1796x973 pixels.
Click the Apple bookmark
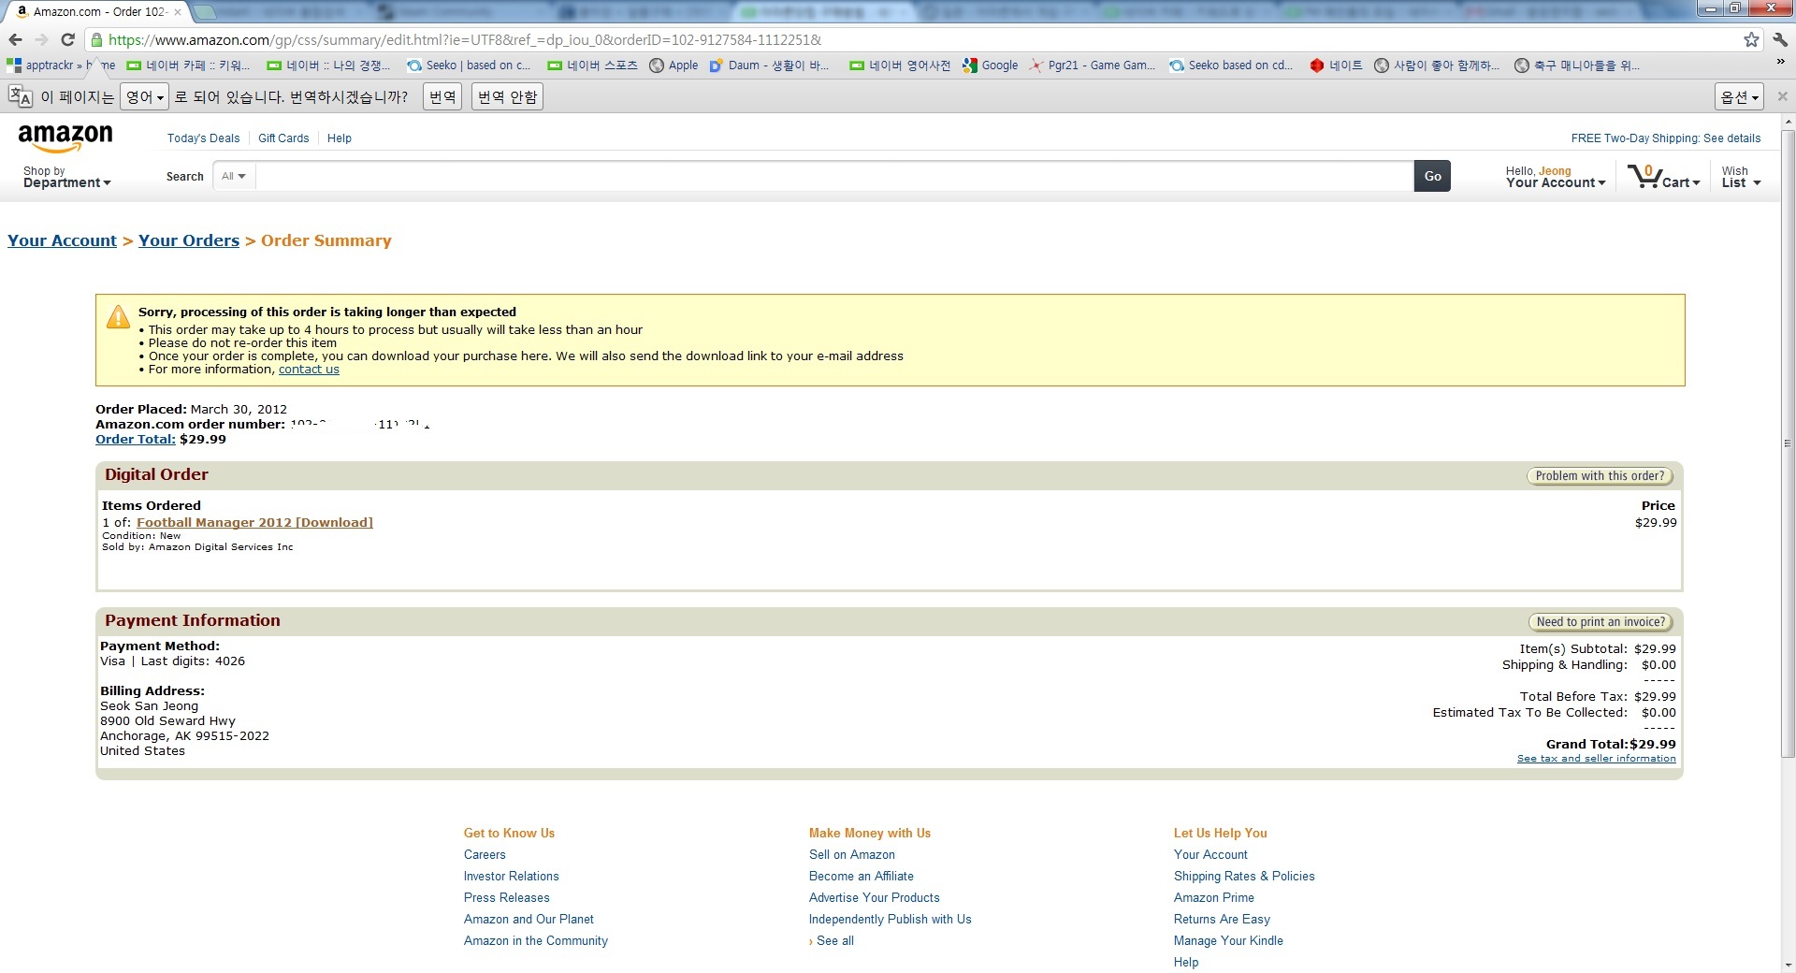pyautogui.click(x=673, y=65)
